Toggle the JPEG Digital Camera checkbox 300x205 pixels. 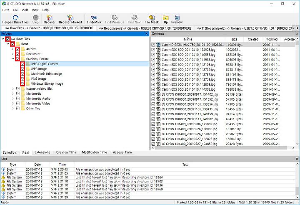click(23, 63)
